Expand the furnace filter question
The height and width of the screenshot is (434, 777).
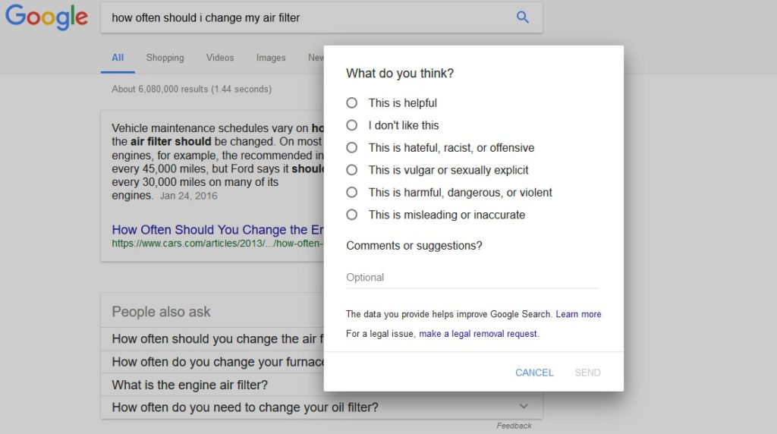pos(218,362)
